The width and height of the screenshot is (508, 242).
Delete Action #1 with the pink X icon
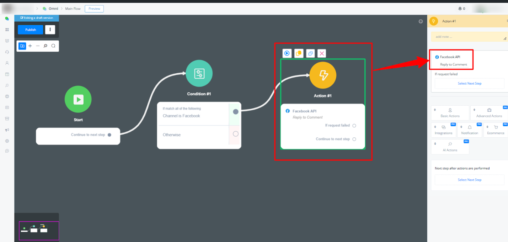[x=322, y=53]
